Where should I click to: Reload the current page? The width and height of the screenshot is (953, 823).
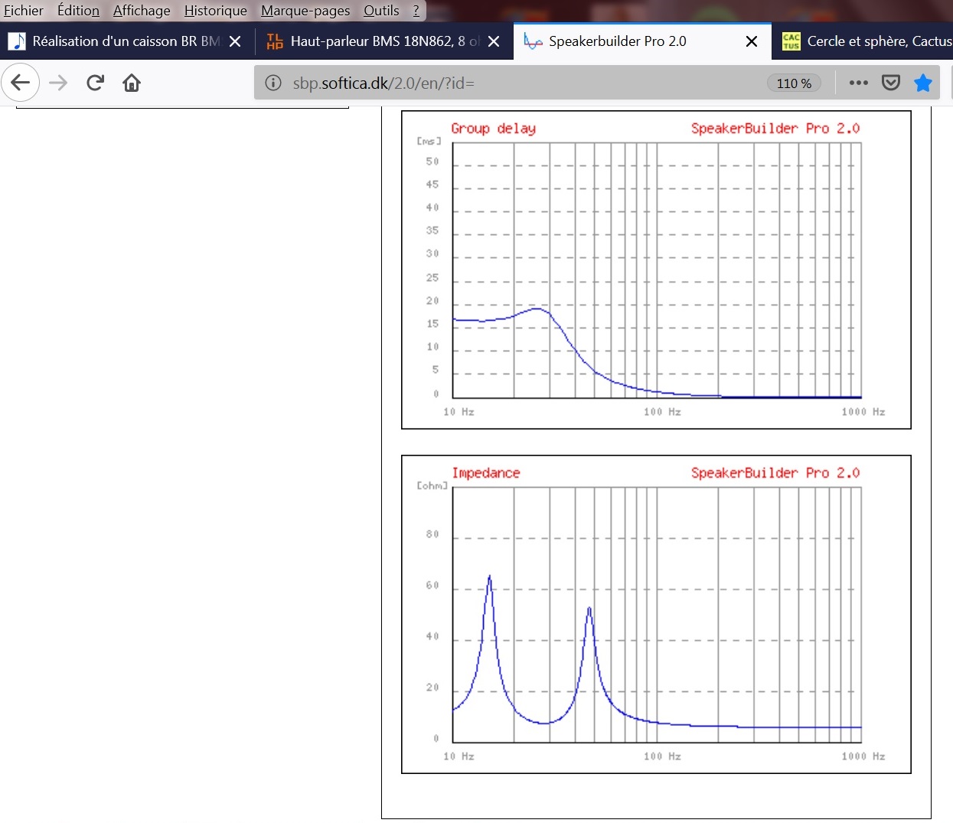95,83
